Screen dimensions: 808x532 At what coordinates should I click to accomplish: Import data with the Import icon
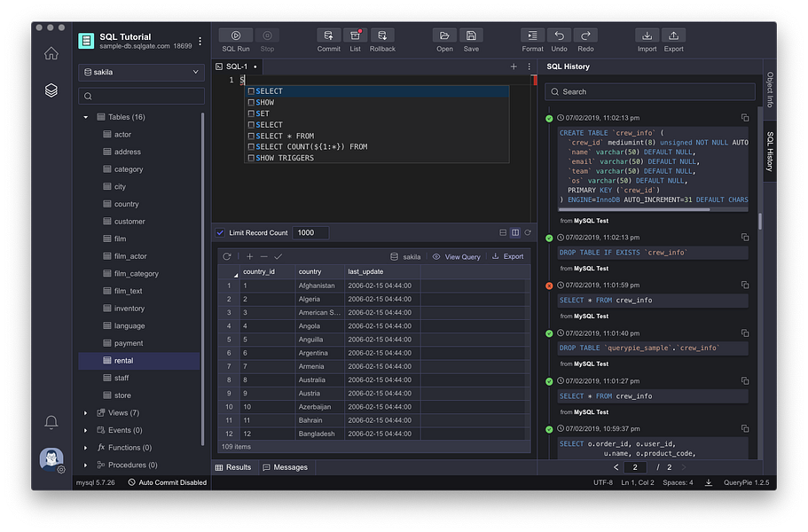point(647,35)
